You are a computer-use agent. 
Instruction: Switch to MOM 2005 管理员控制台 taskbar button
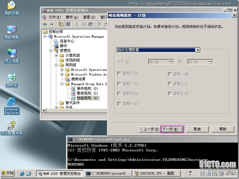pyautogui.click(x=60, y=173)
